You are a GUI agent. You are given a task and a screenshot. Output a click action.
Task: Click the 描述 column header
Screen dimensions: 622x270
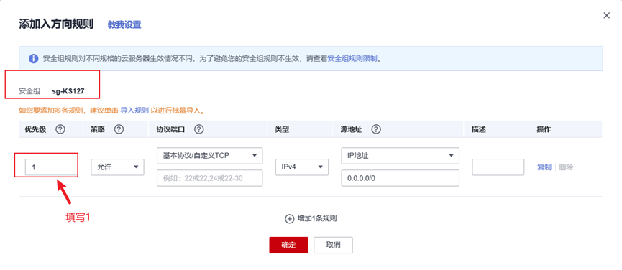(x=479, y=129)
